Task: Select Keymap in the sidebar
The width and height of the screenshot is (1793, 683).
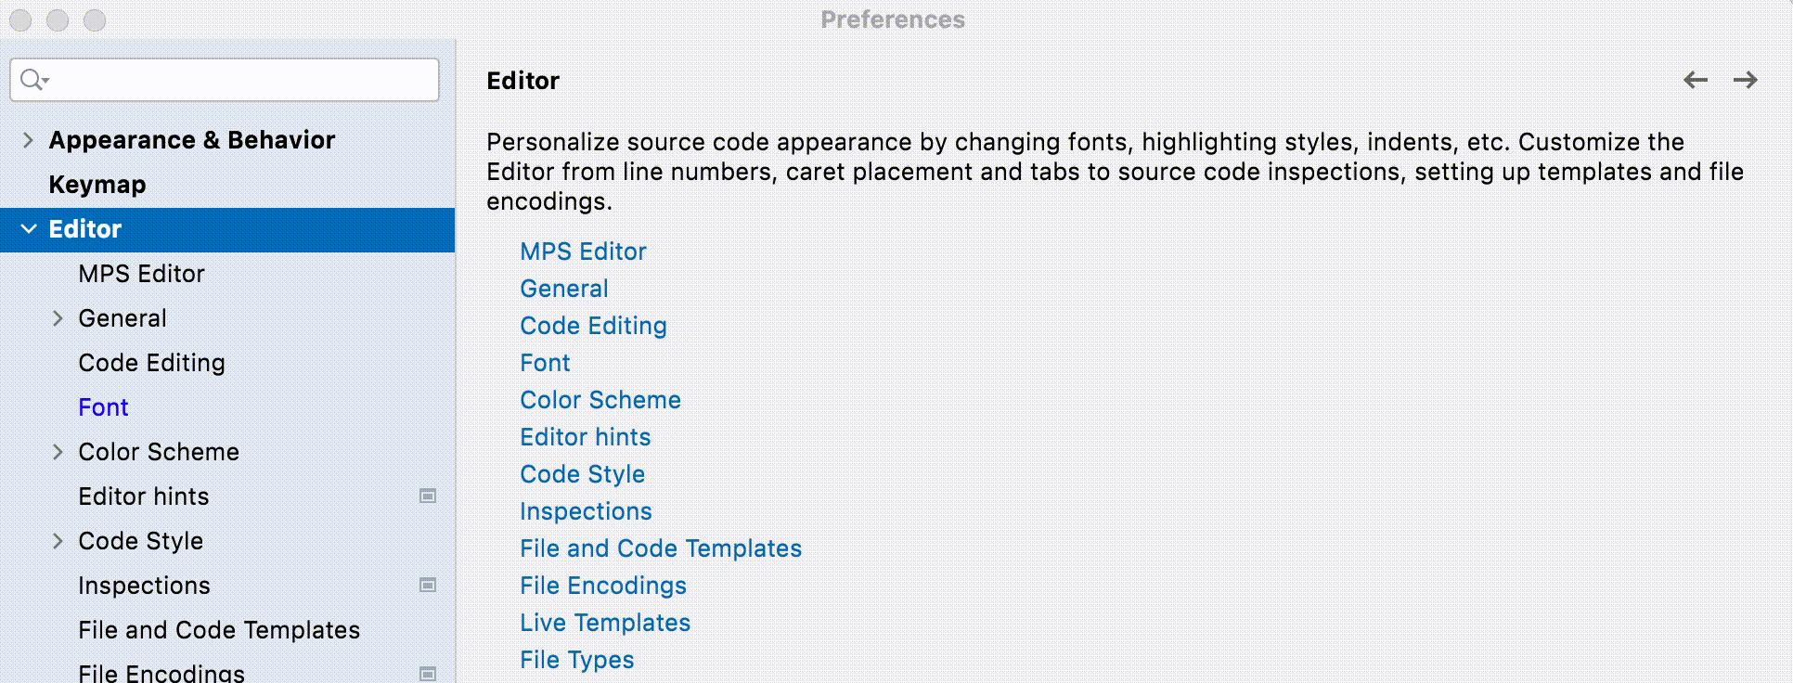Action: coord(97,185)
